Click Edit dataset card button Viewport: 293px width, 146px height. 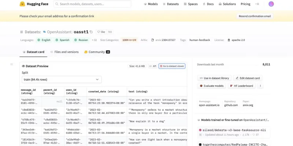pyautogui.click(x=248, y=78)
